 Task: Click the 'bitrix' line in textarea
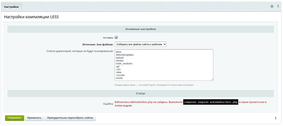tap(119, 52)
